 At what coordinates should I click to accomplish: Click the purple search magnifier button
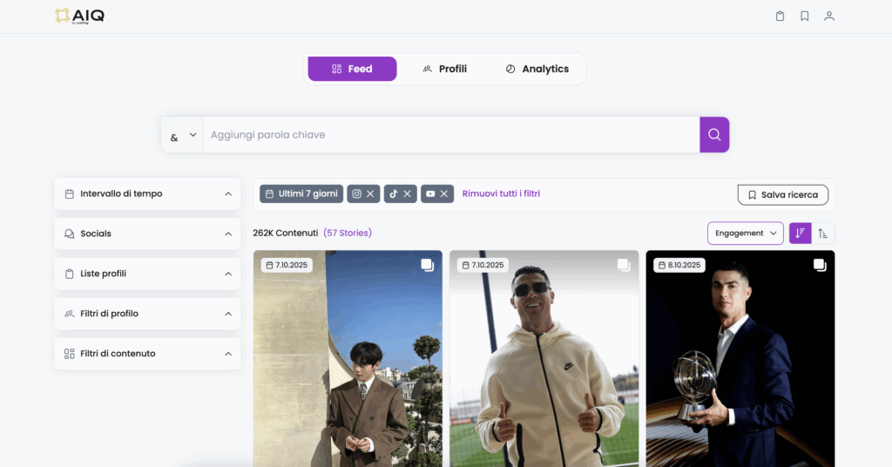714,135
